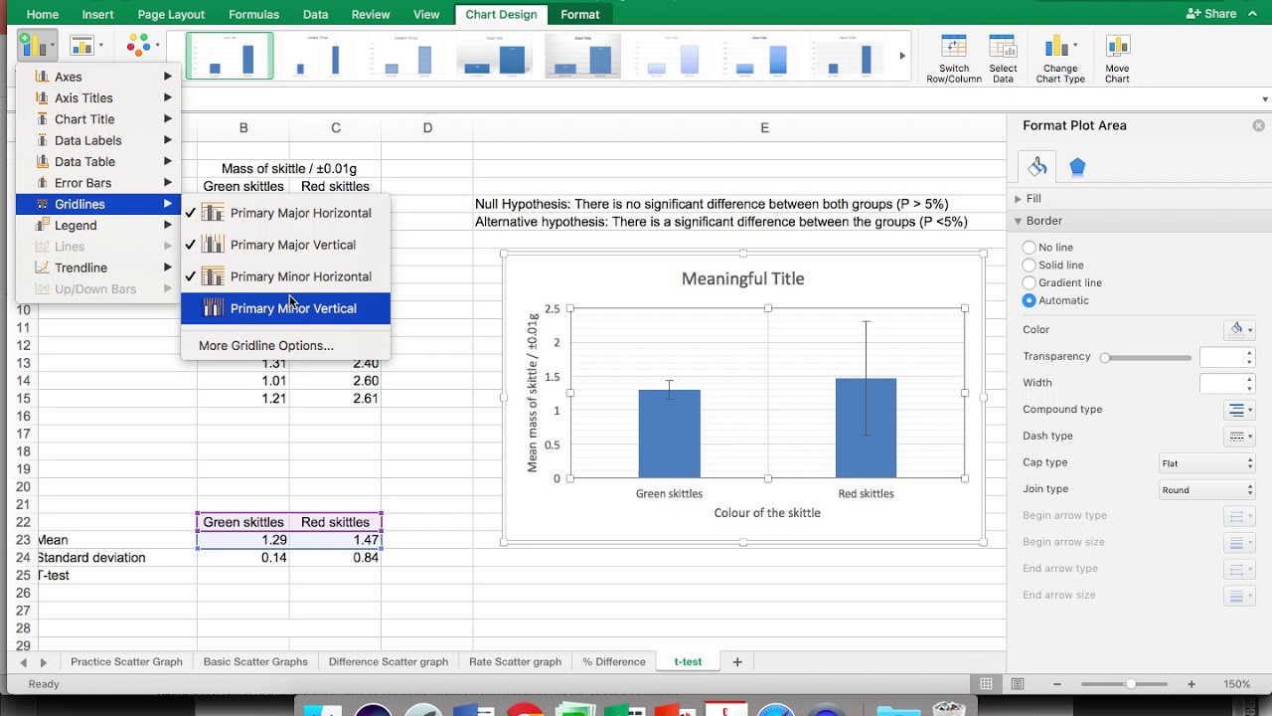Expand the formula bar arrow
The width and height of the screenshot is (1272, 716).
tap(1265, 99)
